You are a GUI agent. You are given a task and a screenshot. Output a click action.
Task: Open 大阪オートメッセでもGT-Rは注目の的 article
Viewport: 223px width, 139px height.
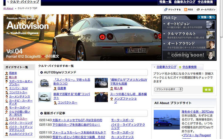[77, 120]
